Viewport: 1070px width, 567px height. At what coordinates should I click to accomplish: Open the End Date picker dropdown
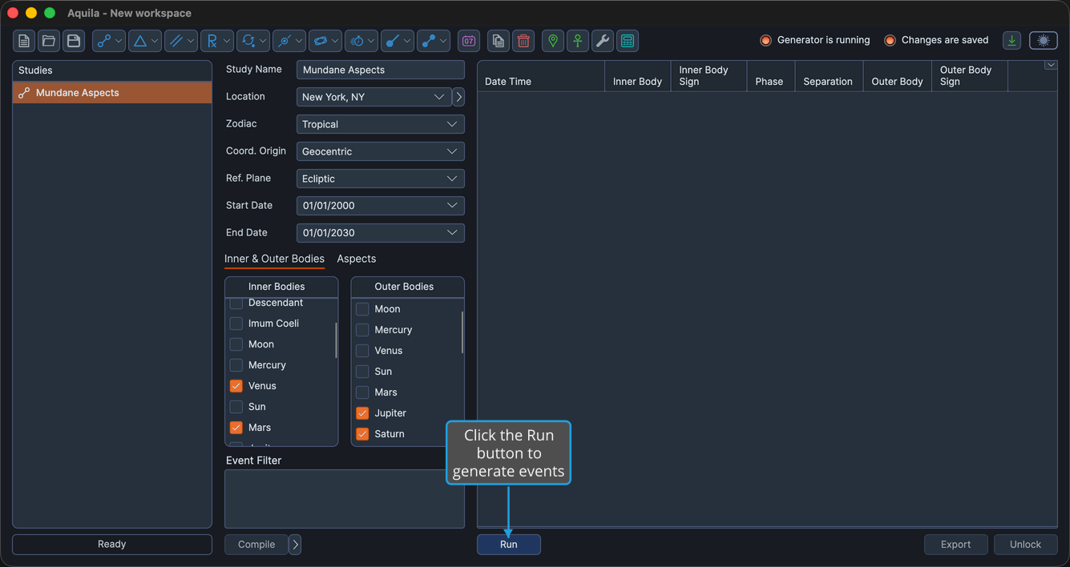coord(380,233)
